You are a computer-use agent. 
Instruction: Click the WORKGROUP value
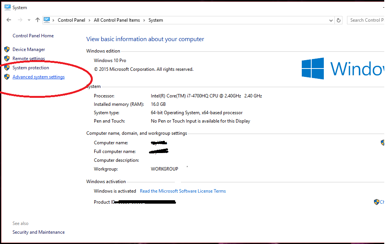click(165, 169)
